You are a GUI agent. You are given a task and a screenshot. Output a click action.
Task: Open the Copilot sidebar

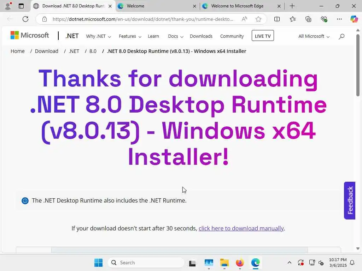click(x=354, y=19)
